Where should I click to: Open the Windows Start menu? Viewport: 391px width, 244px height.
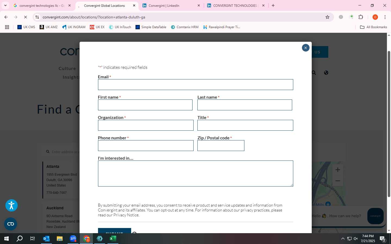[x=7, y=239]
